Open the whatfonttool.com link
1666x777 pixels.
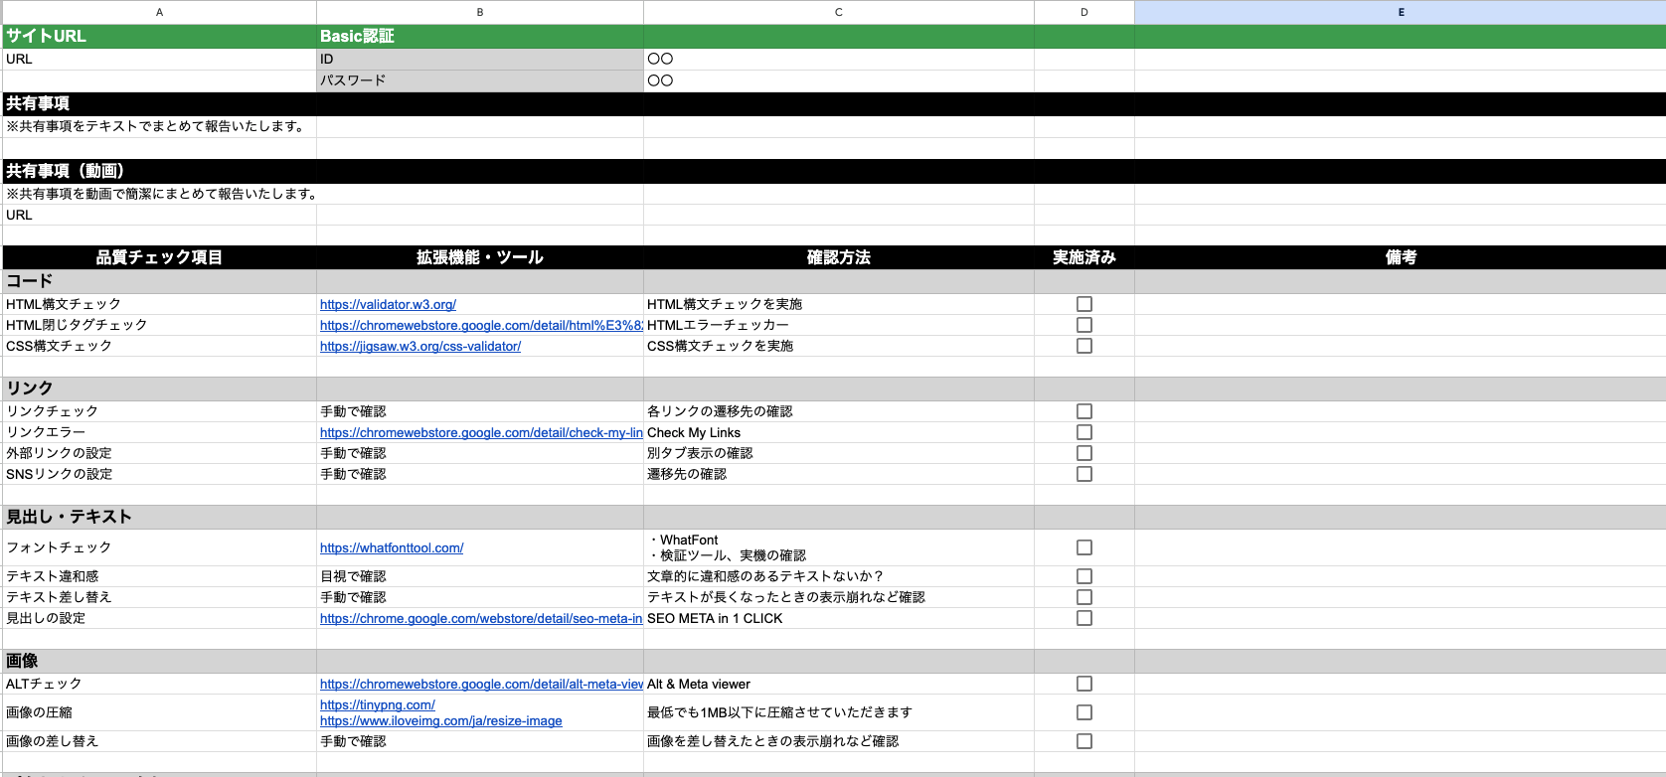point(392,547)
